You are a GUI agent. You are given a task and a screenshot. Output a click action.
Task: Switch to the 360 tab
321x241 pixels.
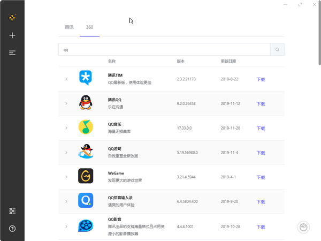[x=89, y=27]
